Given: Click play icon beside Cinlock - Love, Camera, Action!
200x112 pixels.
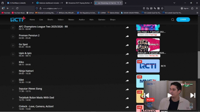Looking at the screenshot, I should 13,107.
